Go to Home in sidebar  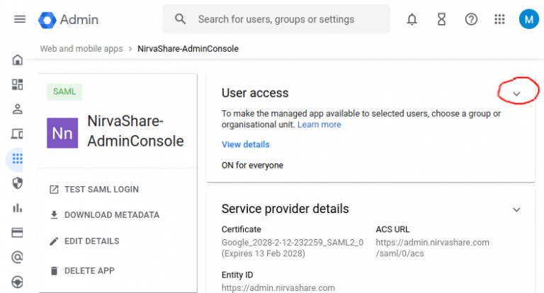(17, 60)
